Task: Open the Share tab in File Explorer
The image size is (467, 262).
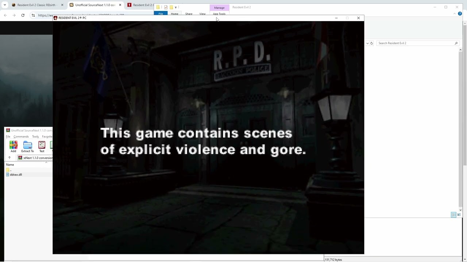Action: tap(189, 14)
